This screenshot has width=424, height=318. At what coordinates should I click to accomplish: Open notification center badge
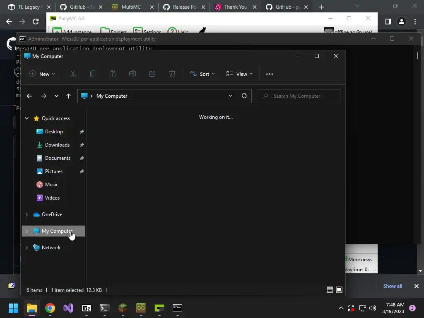click(412, 308)
